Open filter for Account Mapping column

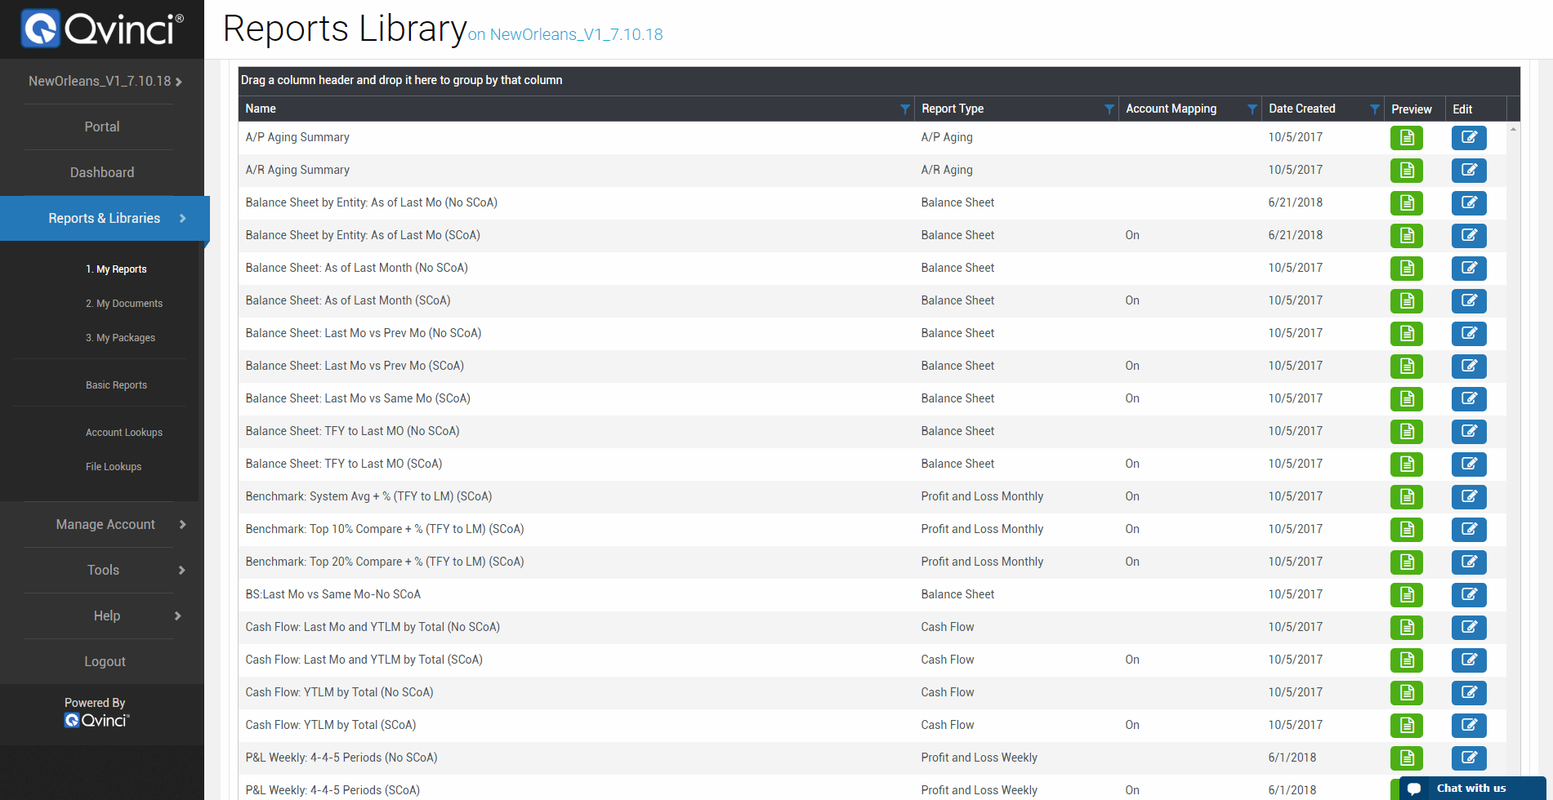click(x=1252, y=109)
